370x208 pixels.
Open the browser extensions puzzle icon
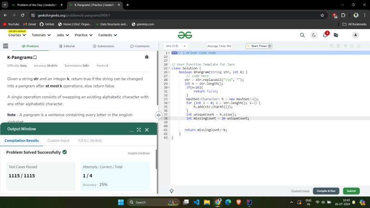tap(343, 15)
